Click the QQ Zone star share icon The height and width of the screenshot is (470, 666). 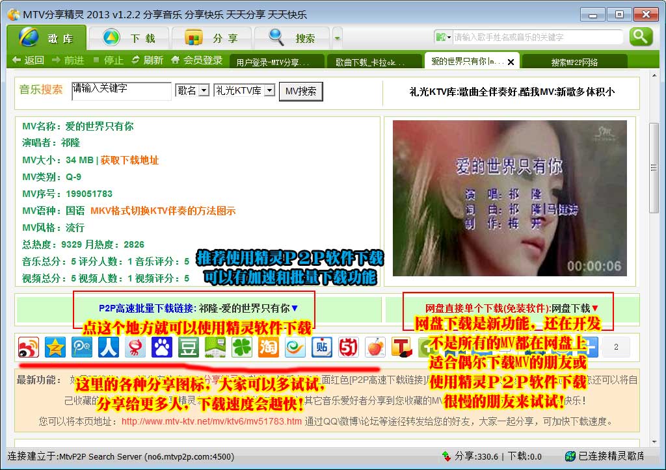[55, 347]
